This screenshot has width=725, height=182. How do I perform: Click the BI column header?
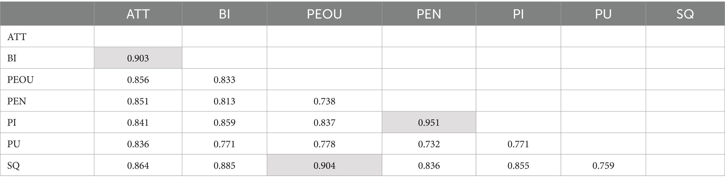pos(224,14)
